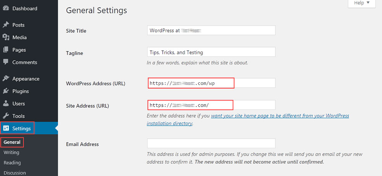382x176 pixels.
Task: Expand the Help dropdown tab
Action: 362,3
